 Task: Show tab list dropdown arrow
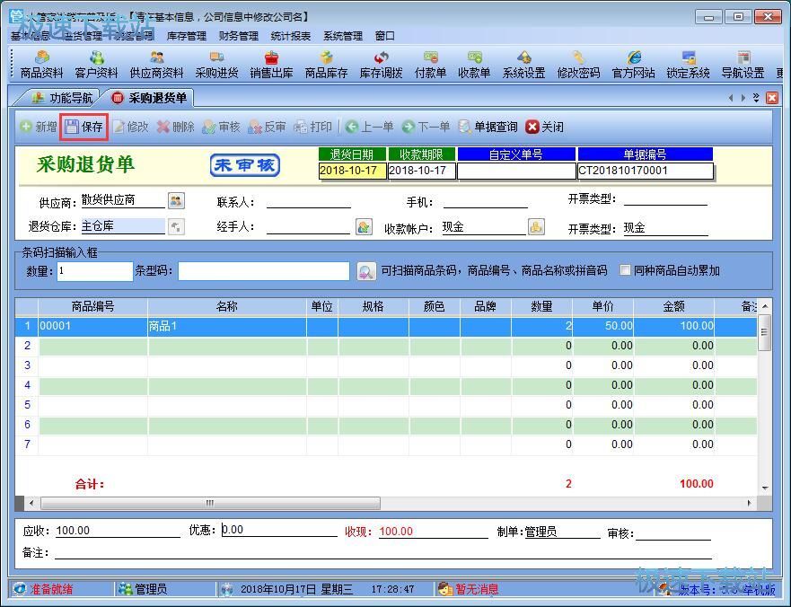click(756, 98)
